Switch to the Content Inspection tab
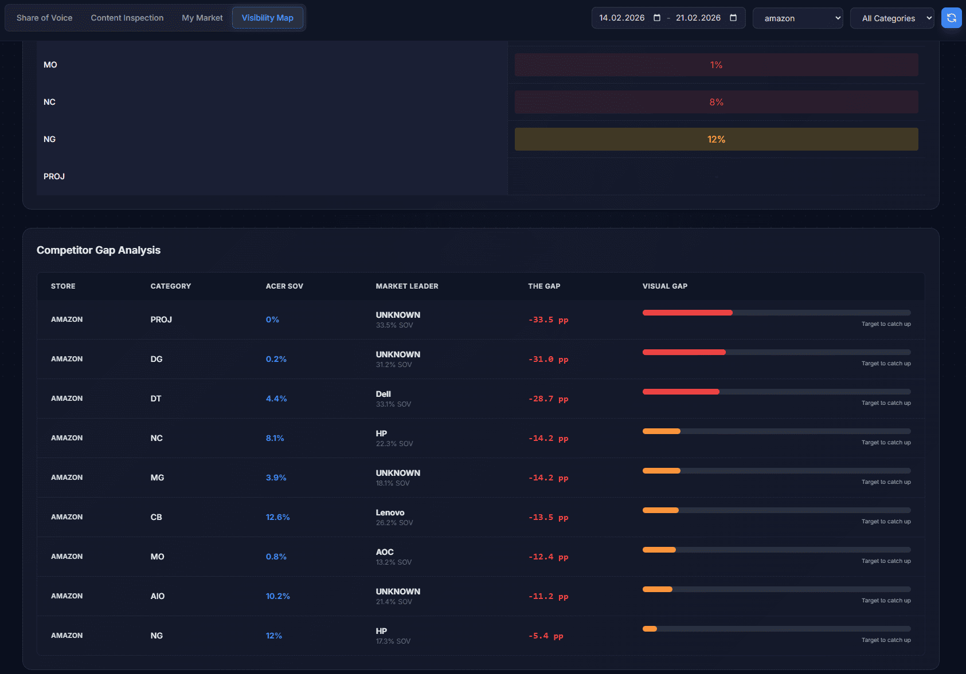The height and width of the screenshot is (674, 966). pos(126,18)
